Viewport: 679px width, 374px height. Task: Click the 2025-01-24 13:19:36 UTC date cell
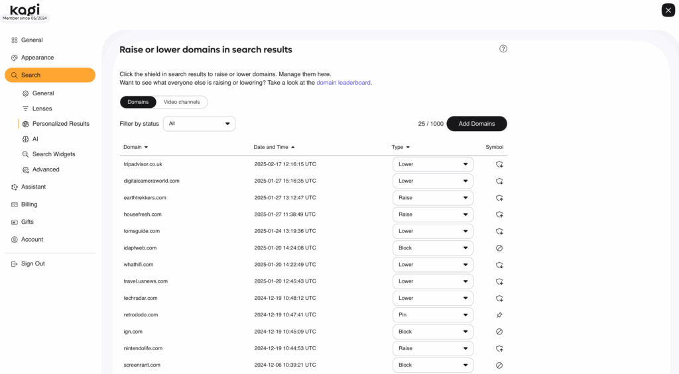click(x=285, y=231)
